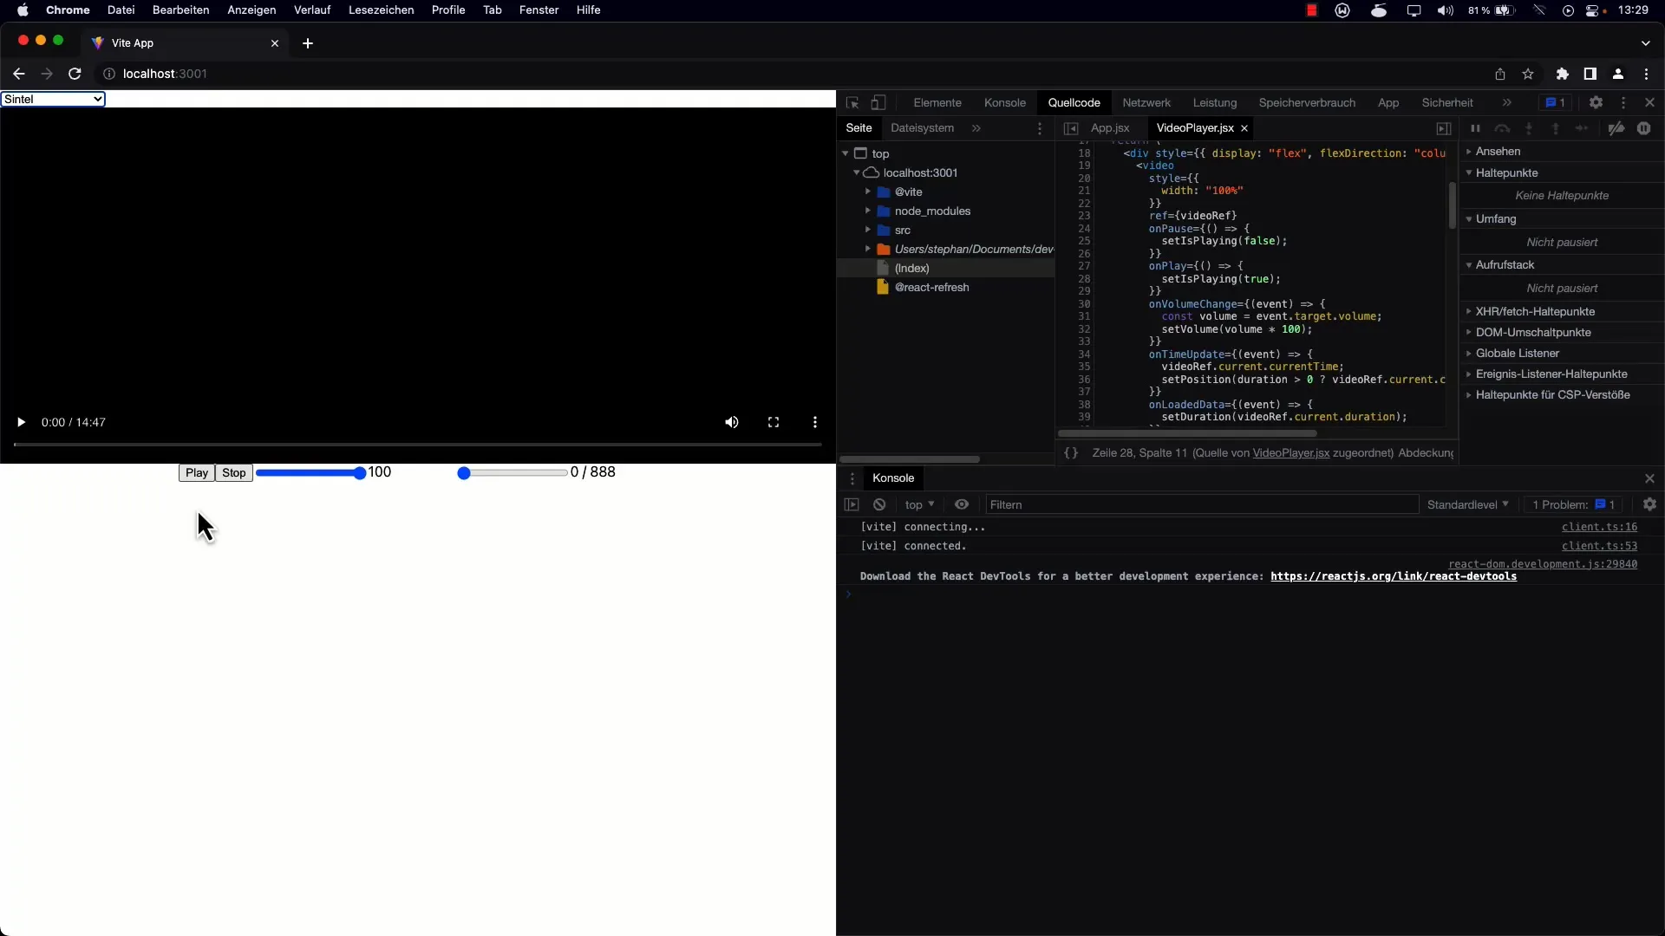
Task: Click the Stop button below the video
Action: click(234, 473)
